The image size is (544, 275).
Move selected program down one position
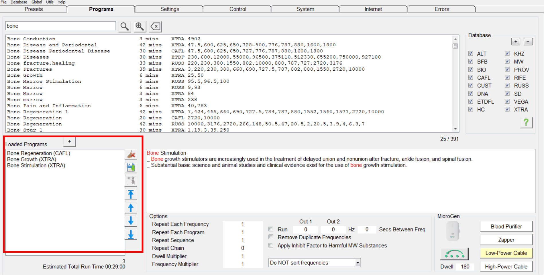point(131,221)
